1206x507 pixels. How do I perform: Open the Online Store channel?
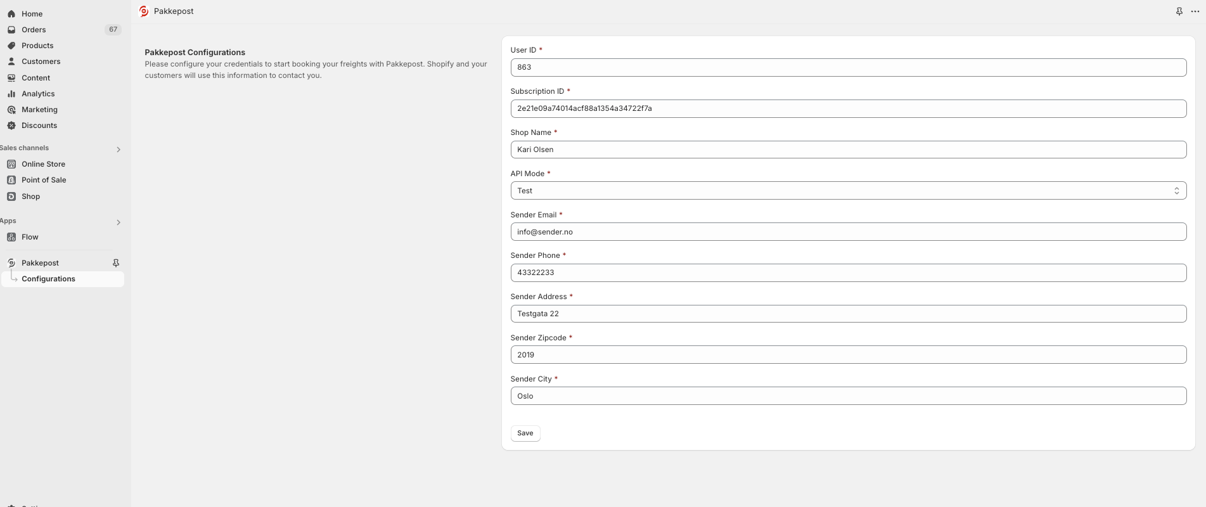(43, 164)
